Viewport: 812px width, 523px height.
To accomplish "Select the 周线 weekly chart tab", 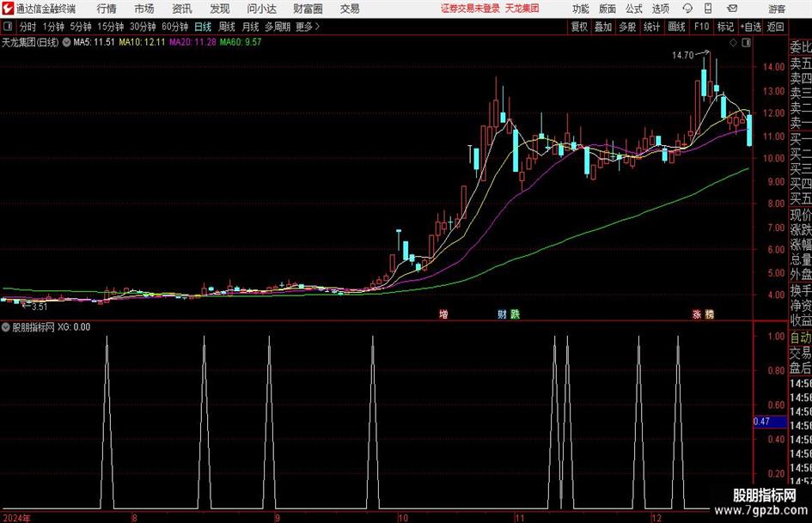I will (227, 27).
